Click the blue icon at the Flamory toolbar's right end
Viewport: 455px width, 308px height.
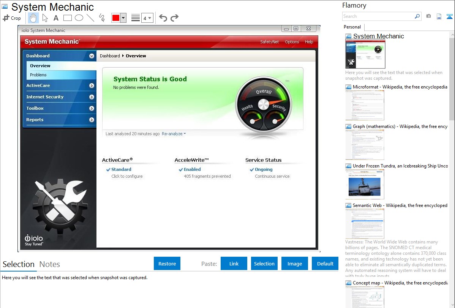[x=449, y=16]
